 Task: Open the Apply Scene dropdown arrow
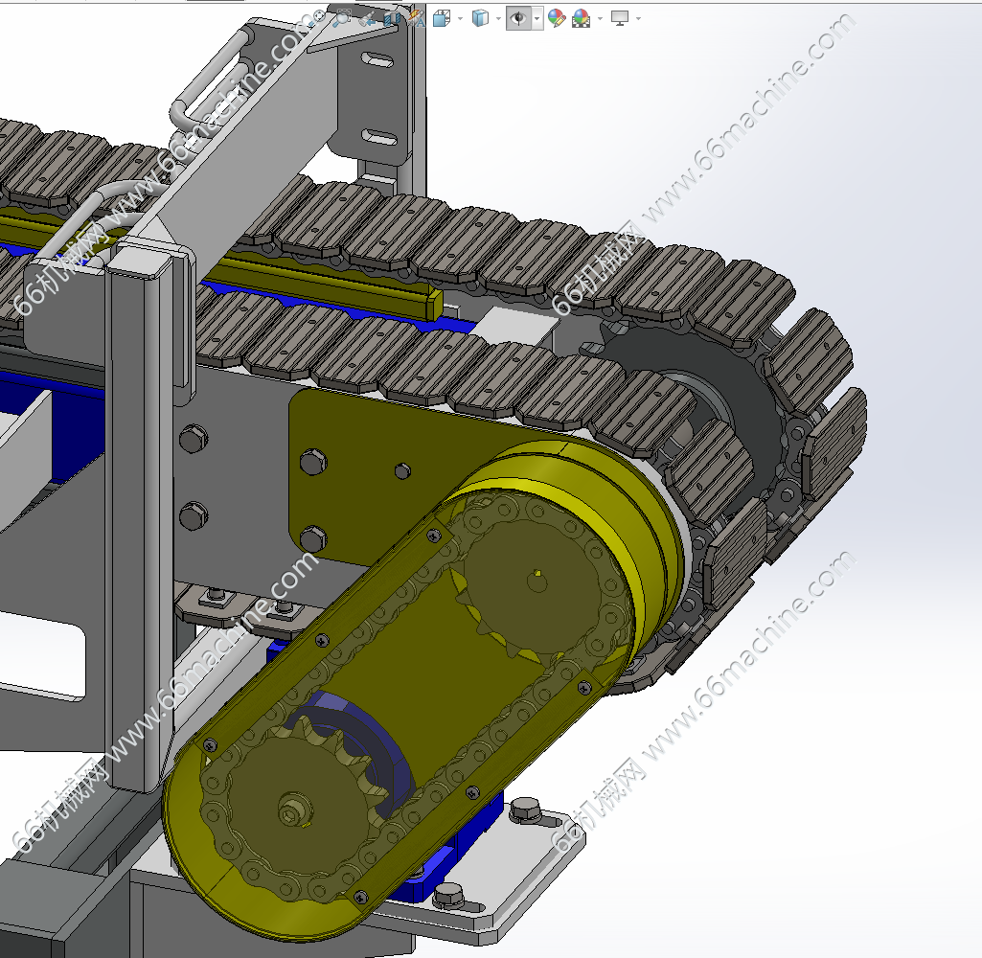(600, 18)
